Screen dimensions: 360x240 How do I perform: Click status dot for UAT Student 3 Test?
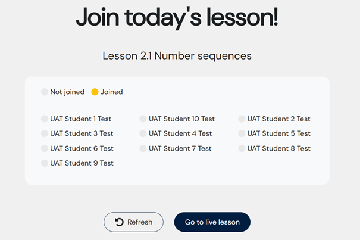45,133
